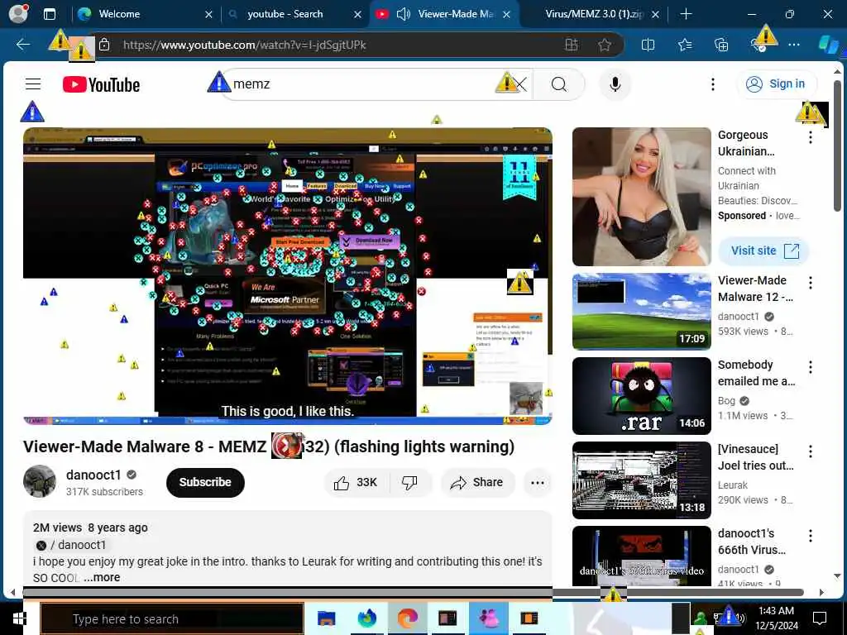
Task: Switch to the youtube - Search tab
Action: (294, 14)
